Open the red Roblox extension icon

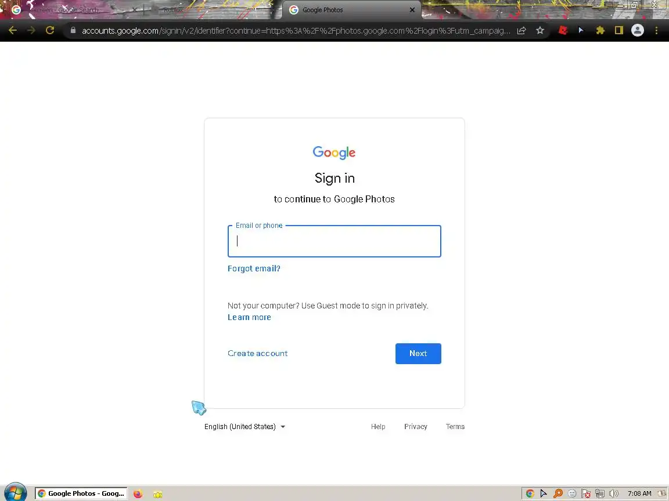click(563, 30)
